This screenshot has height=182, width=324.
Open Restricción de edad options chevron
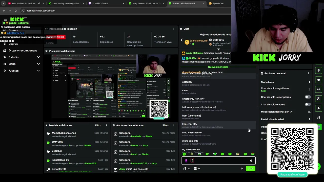pyautogui.click(x=309, y=119)
